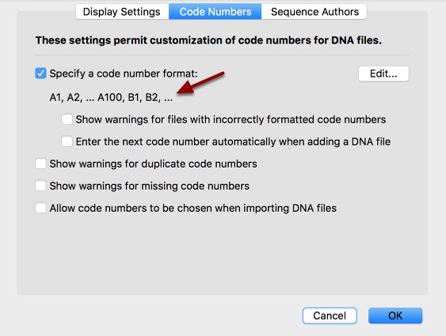Screen dimensions: 446x336
Task: Select the Code Numbers tab
Action: click(215, 12)
